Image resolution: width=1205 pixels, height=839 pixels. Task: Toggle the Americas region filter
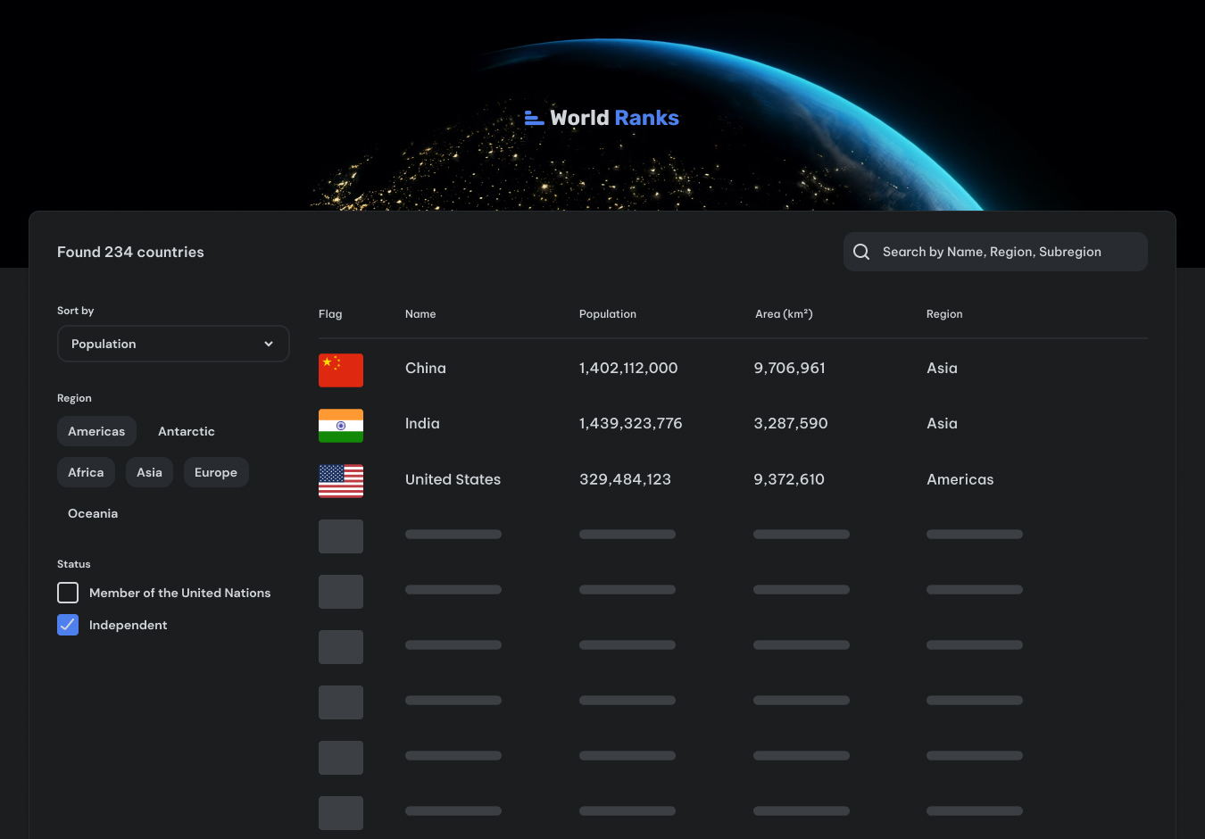pos(96,431)
